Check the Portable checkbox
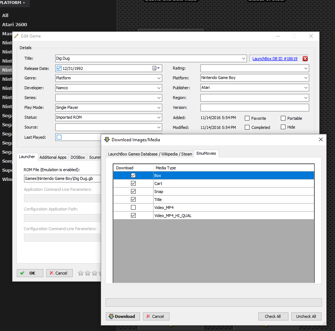Screen dimensions: 335x331 [283, 118]
